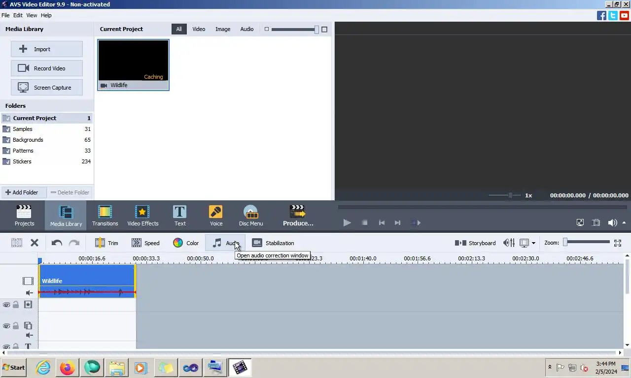Toggle main video track audio mute
Viewport: 631px width, 378px height.
[x=29, y=293]
